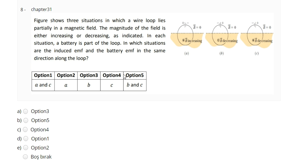Click the Option3 column header
Image resolution: width=287 pixels, height=167 pixels.
[x=89, y=75]
